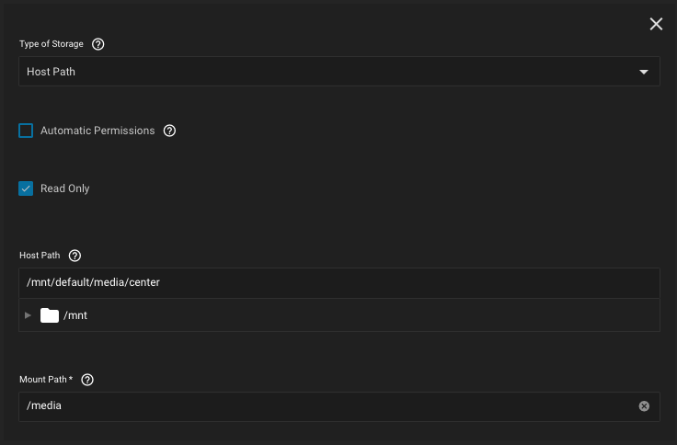Screen dimensions: 677x445
Task: Close the storage configuration dialog
Action: tap(656, 24)
